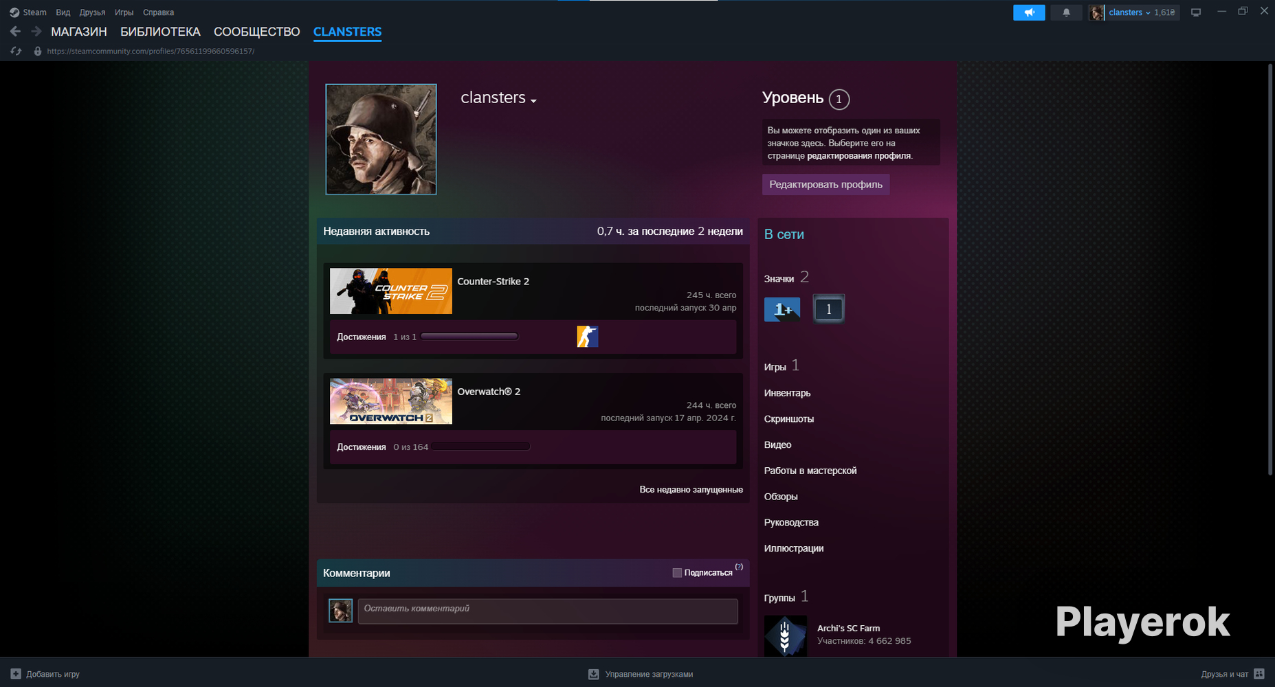Open the Overwatch® 2 title link
The image size is (1275, 687).
coord(489,392)
